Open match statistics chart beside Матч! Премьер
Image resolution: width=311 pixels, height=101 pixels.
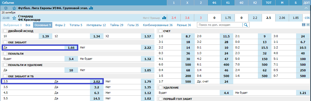164,18
